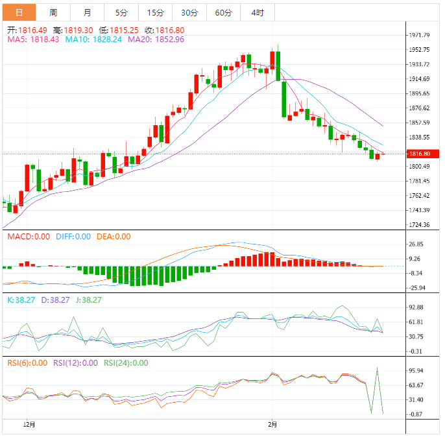Click the 30.75 KDJ axis label
This screenshot has width=445, height=439.
pyautogui.click(x=416, y=337)
